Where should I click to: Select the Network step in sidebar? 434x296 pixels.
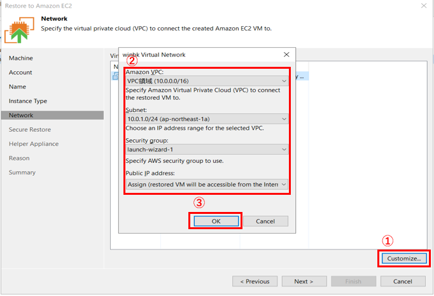pos(52,115)
